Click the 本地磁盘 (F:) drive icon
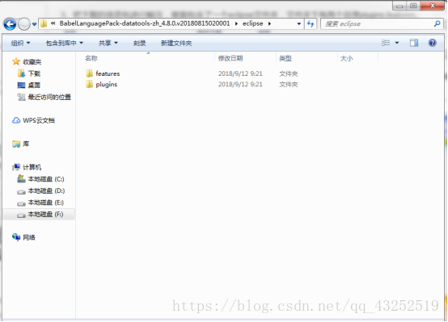The width and height of the screenshot is (448, 322). tap(21, 215)
